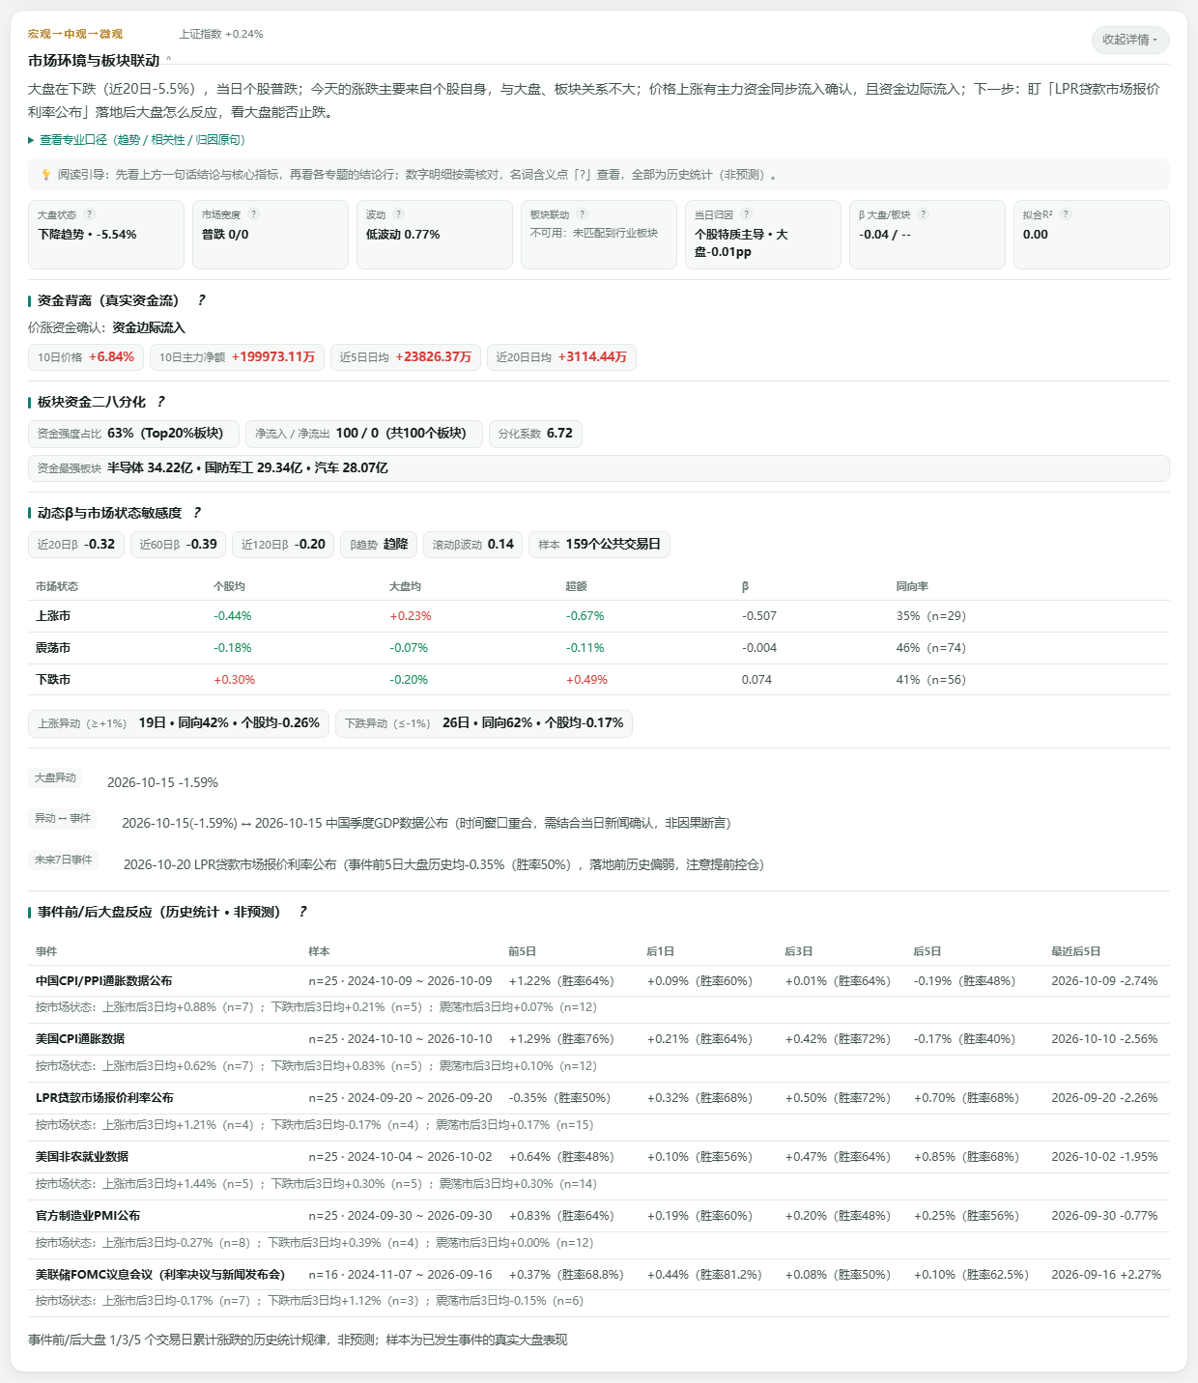Screen dimensions: 1198x1383
Task: Click the 异动↔事件 tag
Action: [x=63, y=818]
